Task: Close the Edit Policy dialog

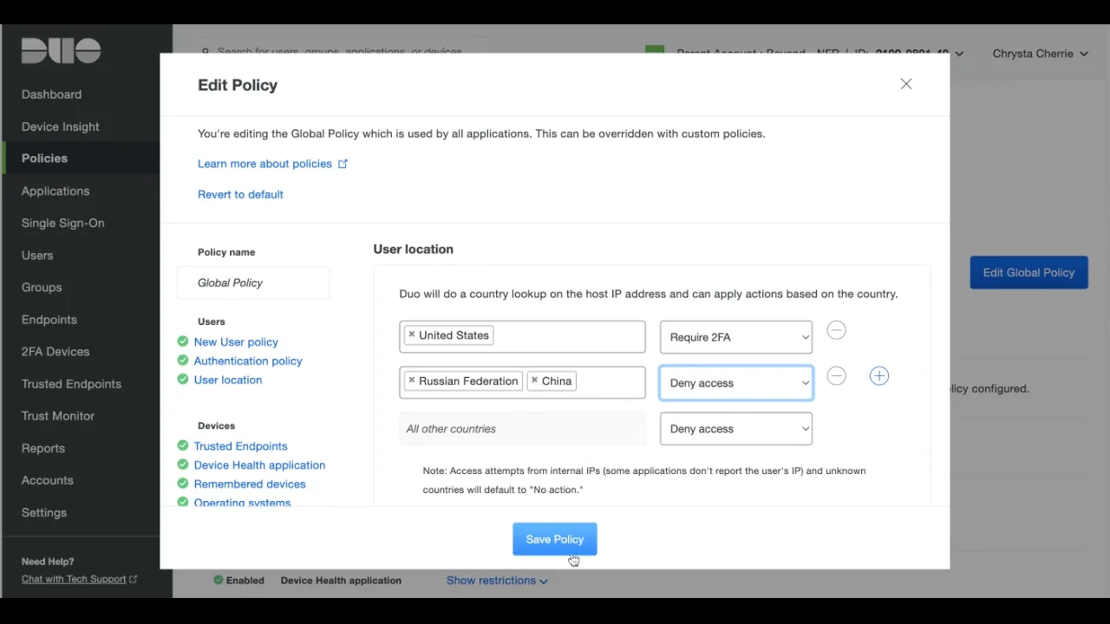Action: click(906, 84)
